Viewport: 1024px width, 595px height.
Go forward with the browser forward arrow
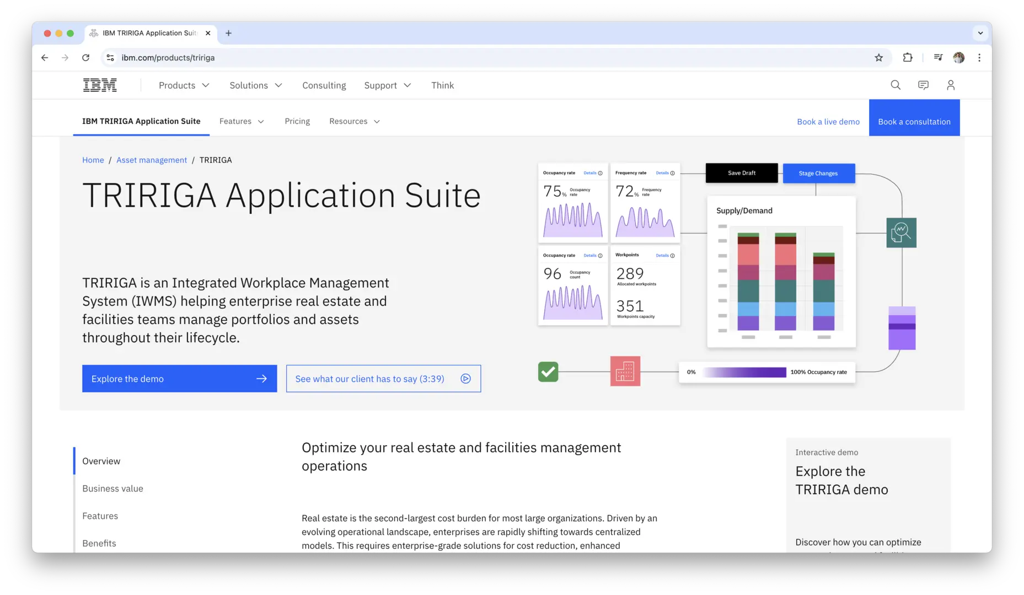[65, 57]
